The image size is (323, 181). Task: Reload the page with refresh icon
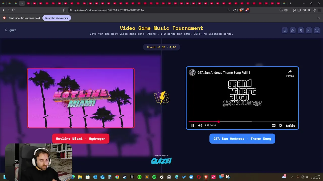[14, 10]
